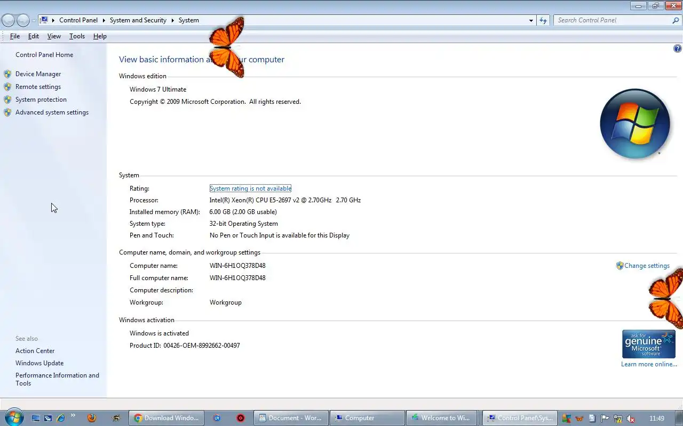This screenshot has width=683, height=426.
Task: Click the blue UR taskbar icon
Action: [x=217, y=418]
